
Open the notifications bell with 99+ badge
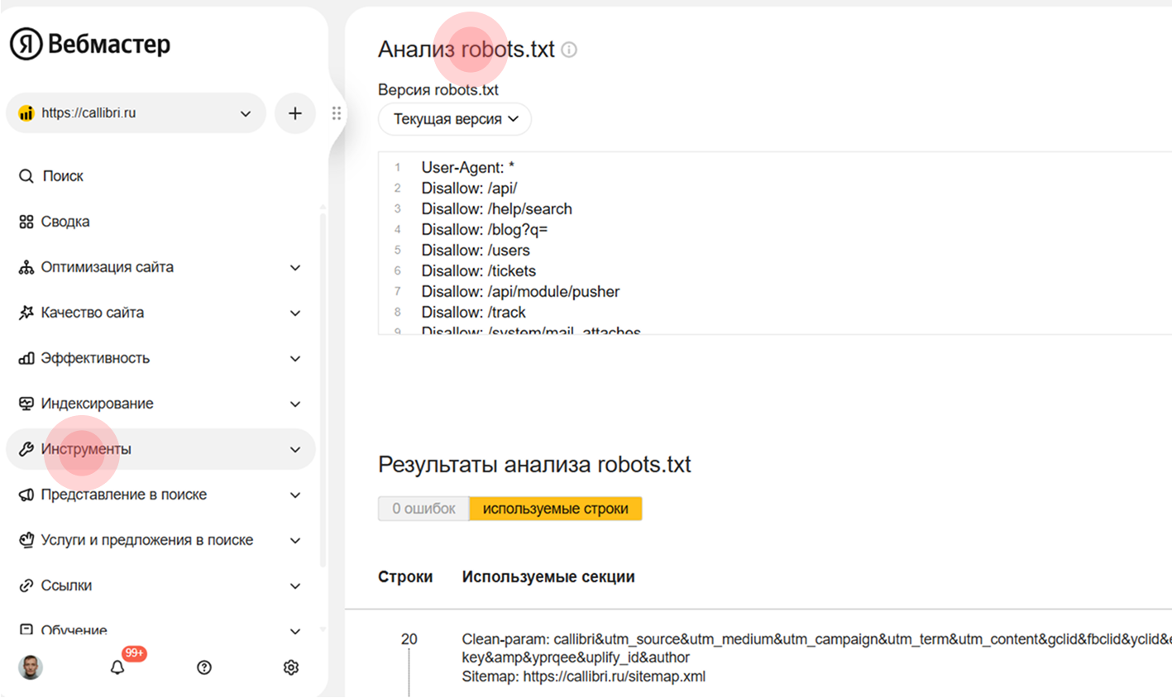tap(117, 667)
